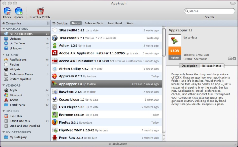
Task: Collapse the BY KIND section triangle
Action: 4,54
